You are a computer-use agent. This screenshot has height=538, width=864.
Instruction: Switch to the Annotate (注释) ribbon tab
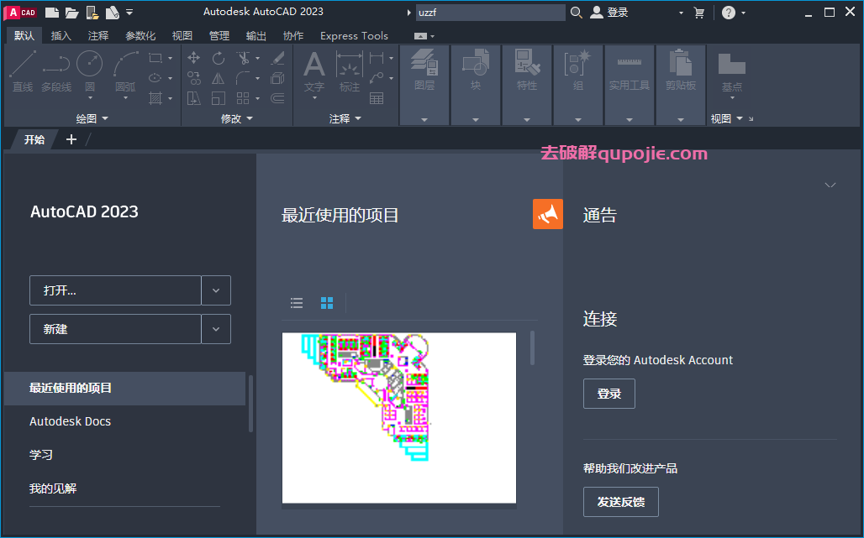click(98, 36)
